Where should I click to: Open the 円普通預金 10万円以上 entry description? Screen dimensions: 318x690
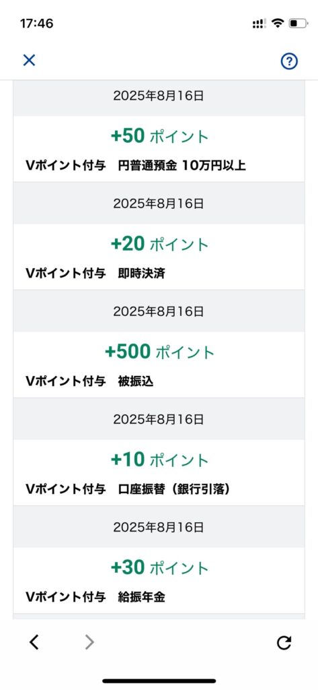[x=182, y=166]
